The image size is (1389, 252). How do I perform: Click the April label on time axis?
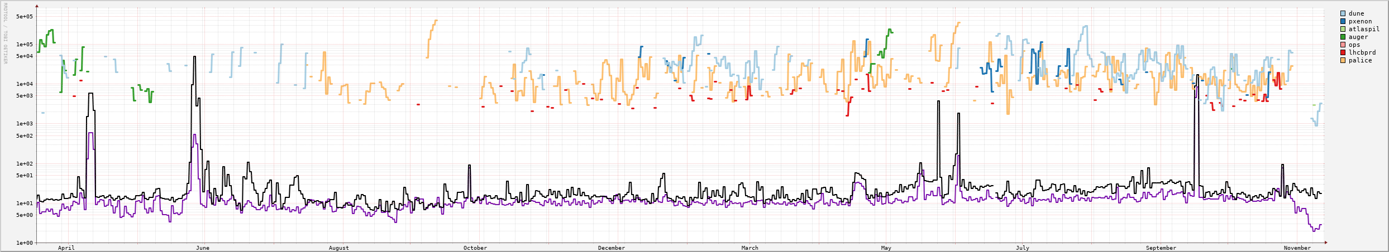(66, 248)
